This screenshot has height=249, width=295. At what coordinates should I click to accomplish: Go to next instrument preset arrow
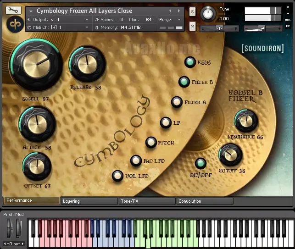178,11
